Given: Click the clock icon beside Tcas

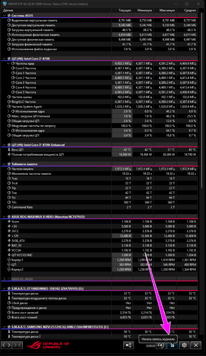Looking at the screenshot, I should click(x=9, y=178).
